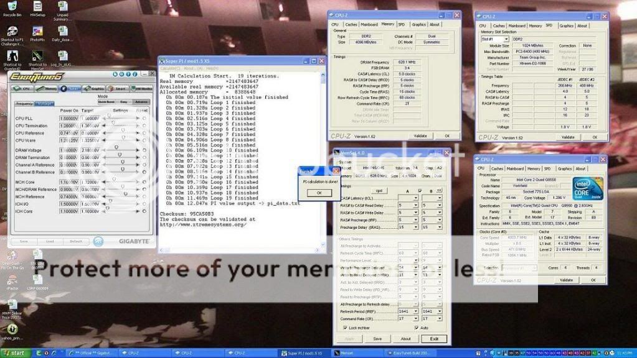The width and height of the screenshot is (637, 358).
Task: Open Mainboard tab in CPU-Z processor window
Action: (x=515, y=168)
